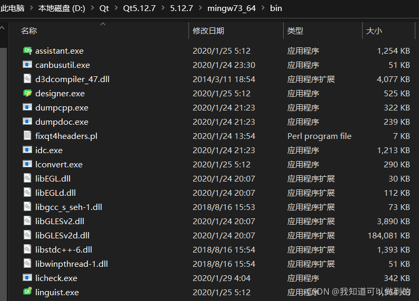
Task: Click the fixqt4headers.pl document icon
Action: tap(27, 135)
